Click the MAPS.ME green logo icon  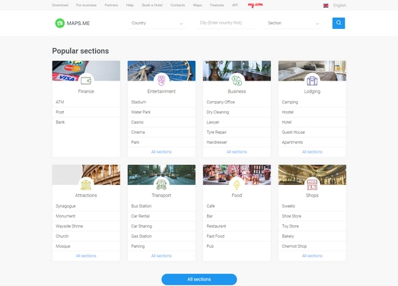click(60, 23)
